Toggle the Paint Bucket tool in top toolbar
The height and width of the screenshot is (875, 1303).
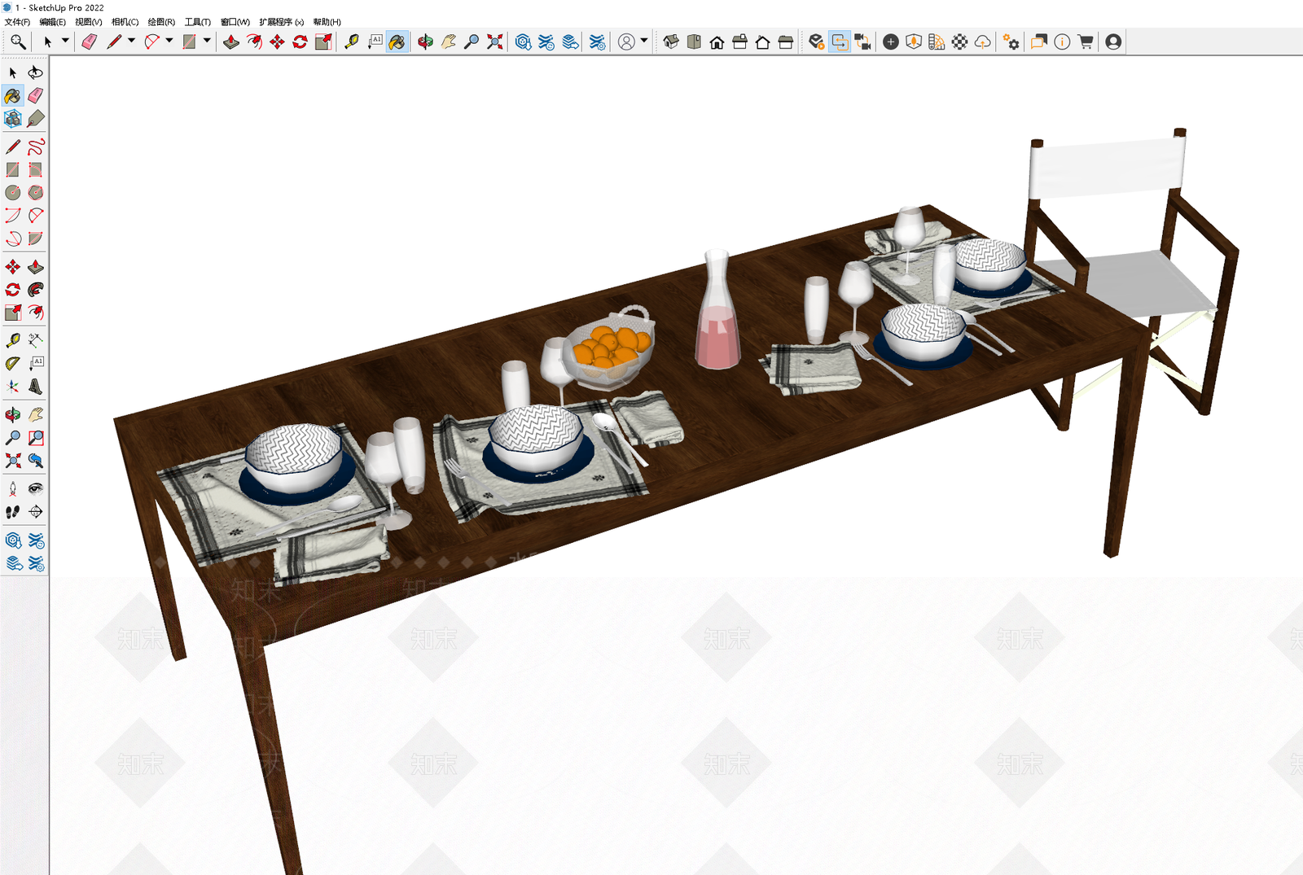click(397, 42)
